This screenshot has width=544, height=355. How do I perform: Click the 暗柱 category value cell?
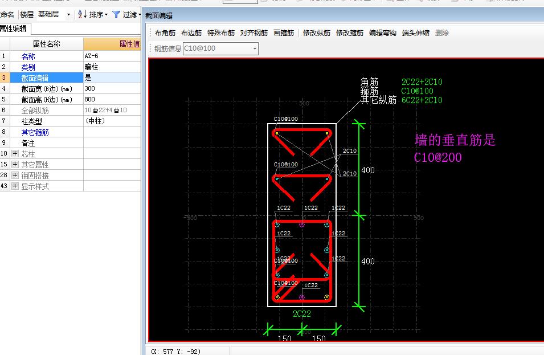coord(112,67)
